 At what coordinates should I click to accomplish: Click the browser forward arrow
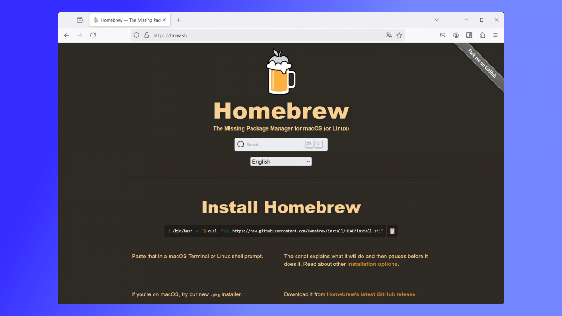(x=80, y=35)
